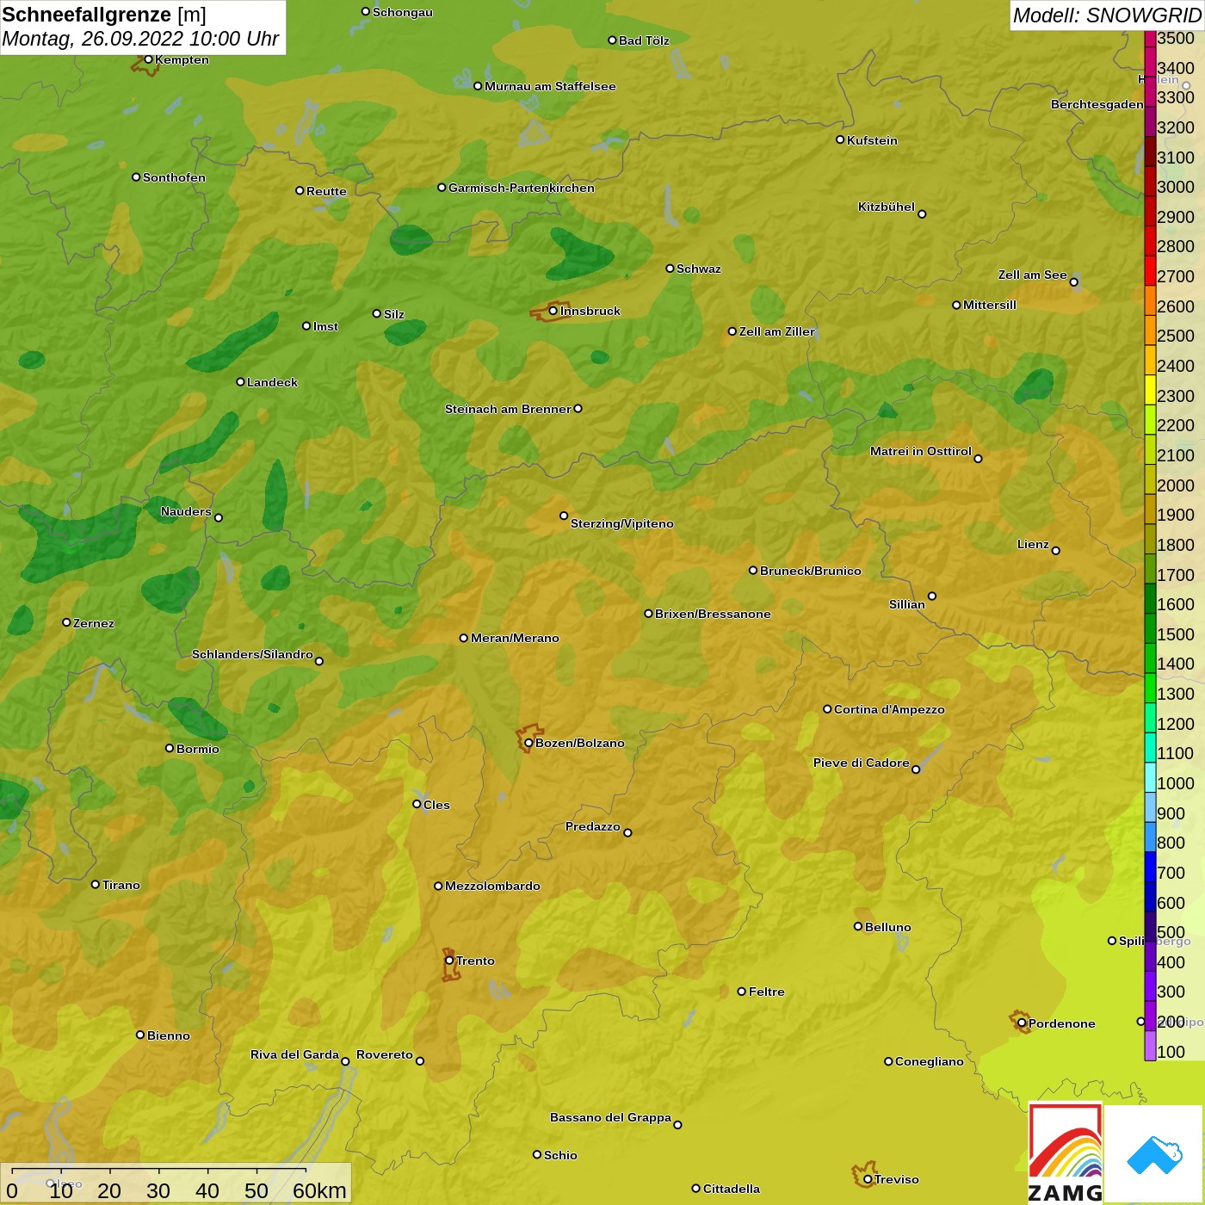Click the Sonthofen label
Image resolution: width=1205 pixels, height=1205 pixels.
click(x=174, y=177)
